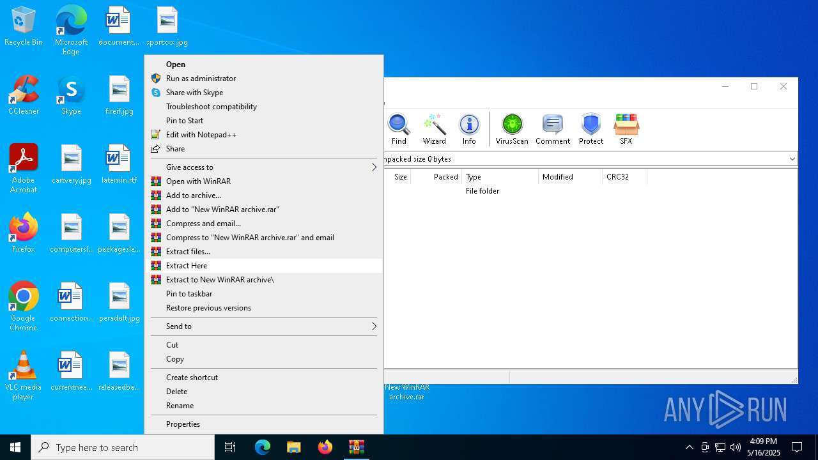
Task: Open the notification center
Action: [797, 447]
